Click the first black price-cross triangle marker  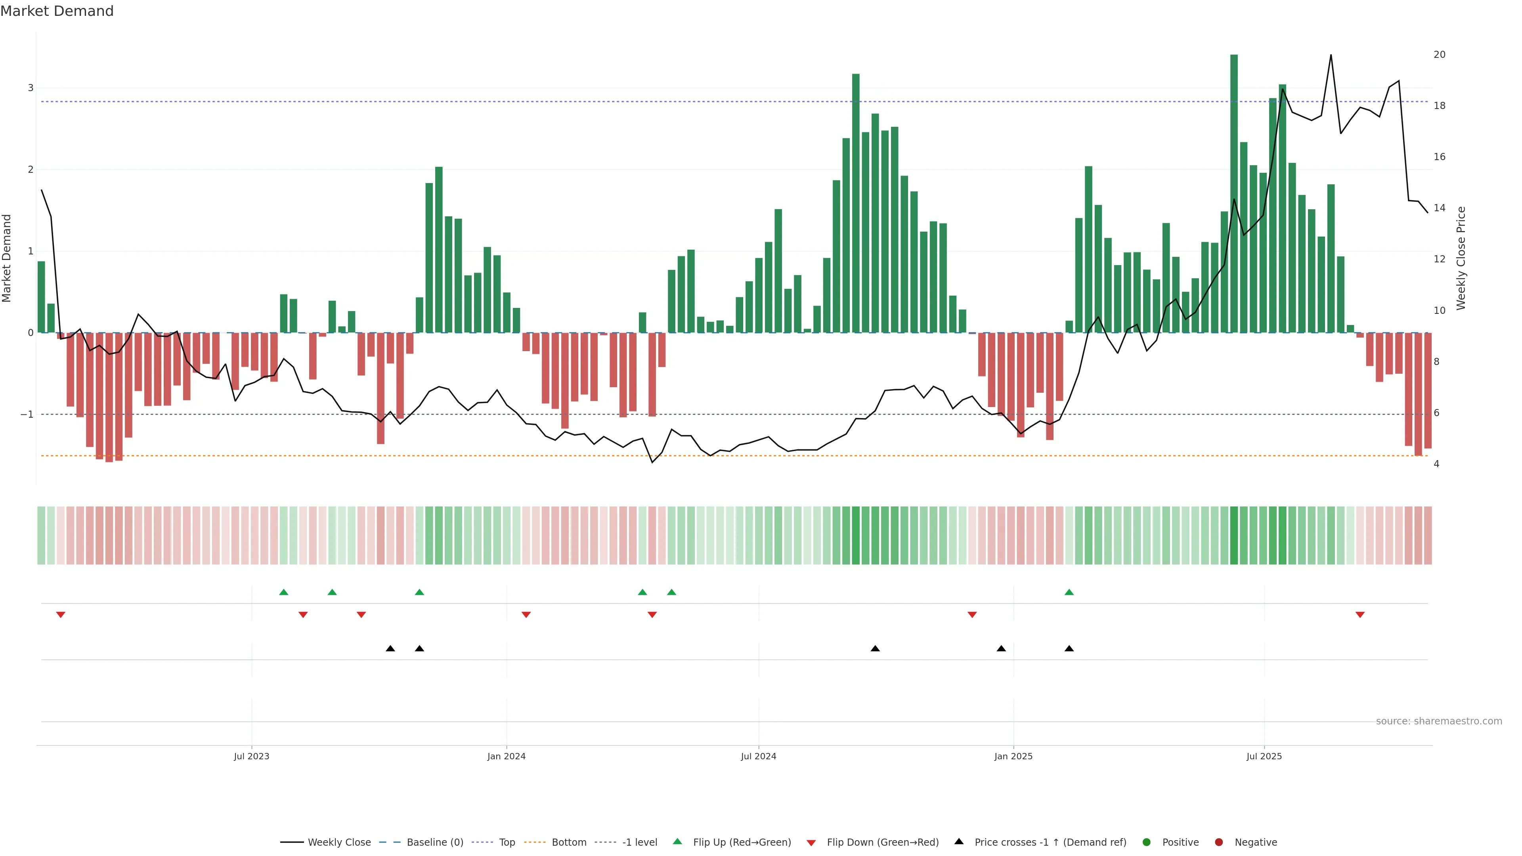click(x=390, y=649)
